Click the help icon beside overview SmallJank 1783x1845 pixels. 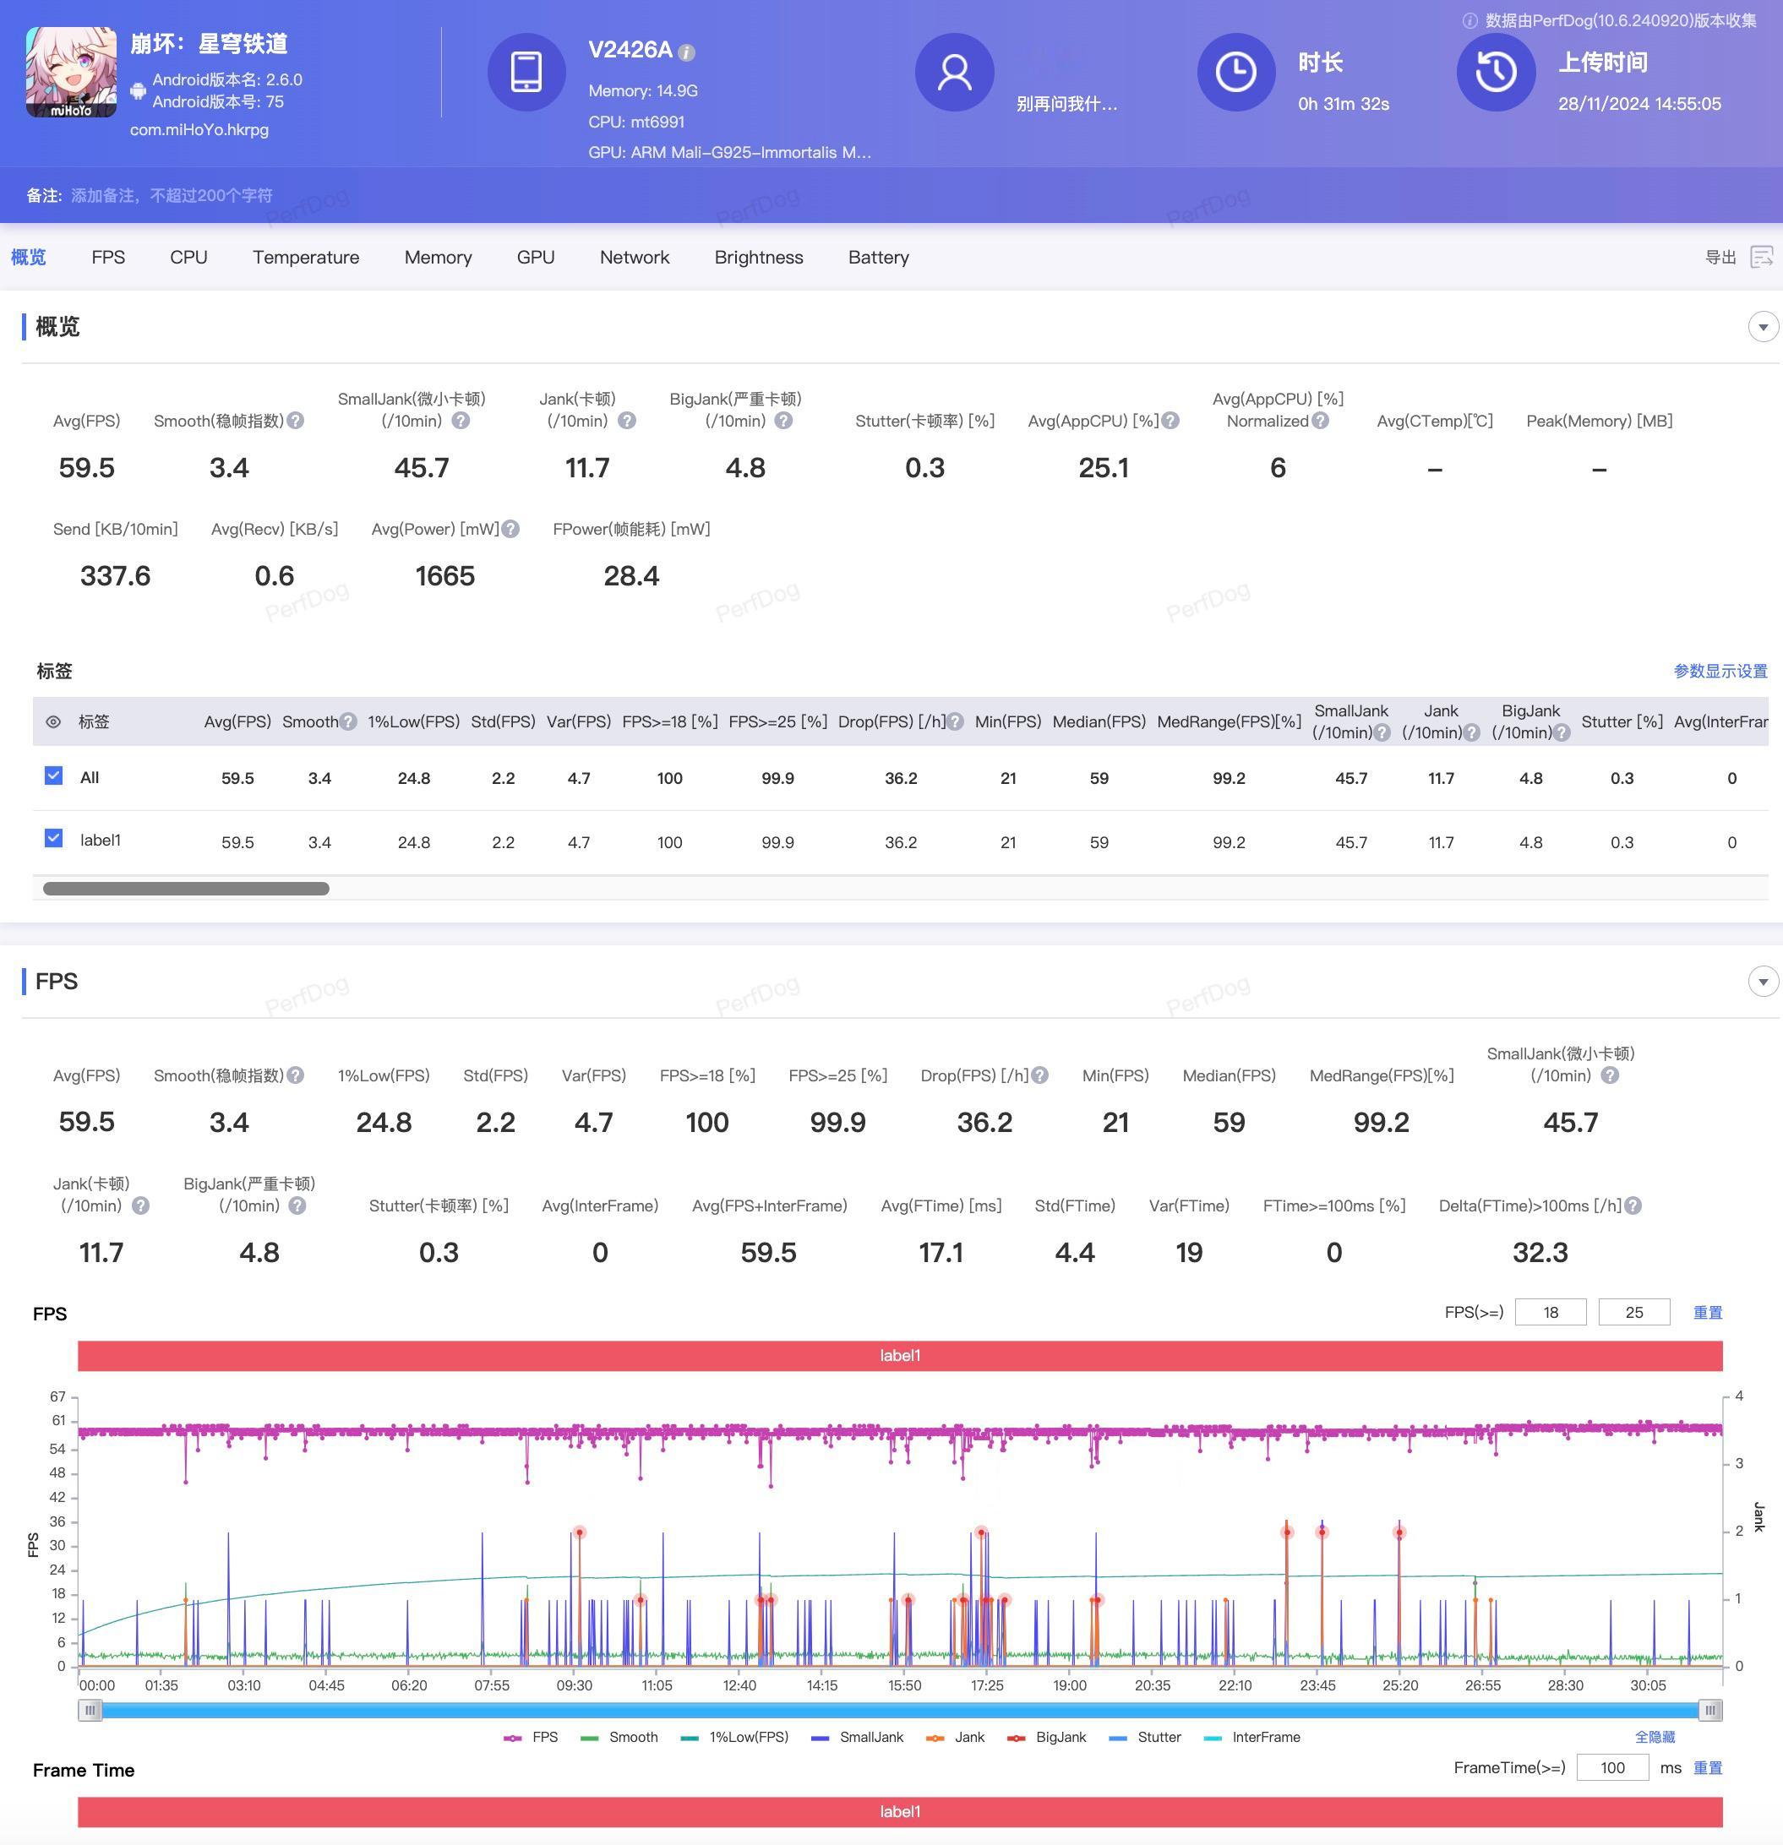(x=461, y=421)
